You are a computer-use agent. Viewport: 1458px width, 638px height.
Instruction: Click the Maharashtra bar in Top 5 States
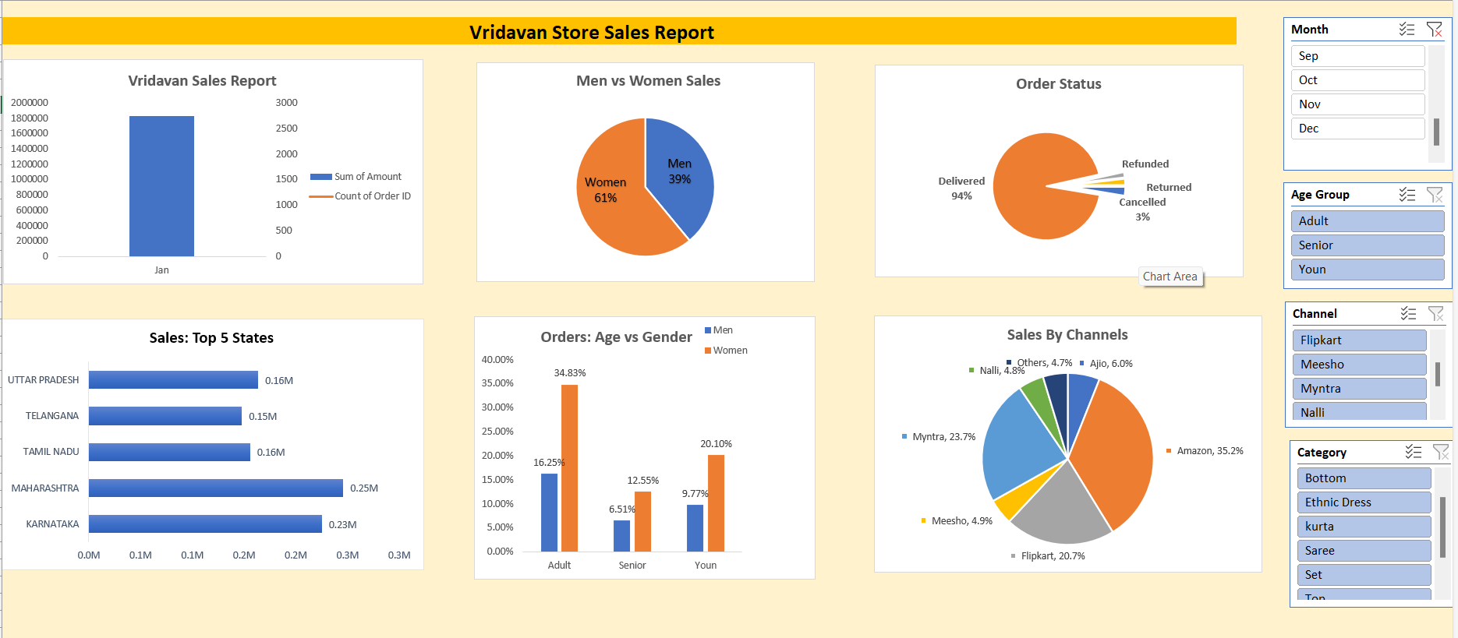215,488
